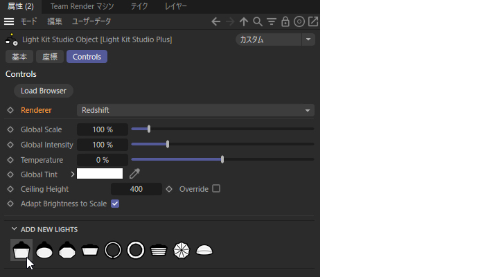Click the Load Browser button

[44, 91]
